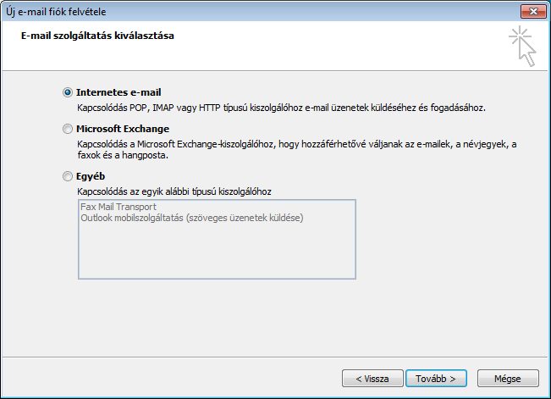Close the Új e-mail fiók dialog

point(533,12)
